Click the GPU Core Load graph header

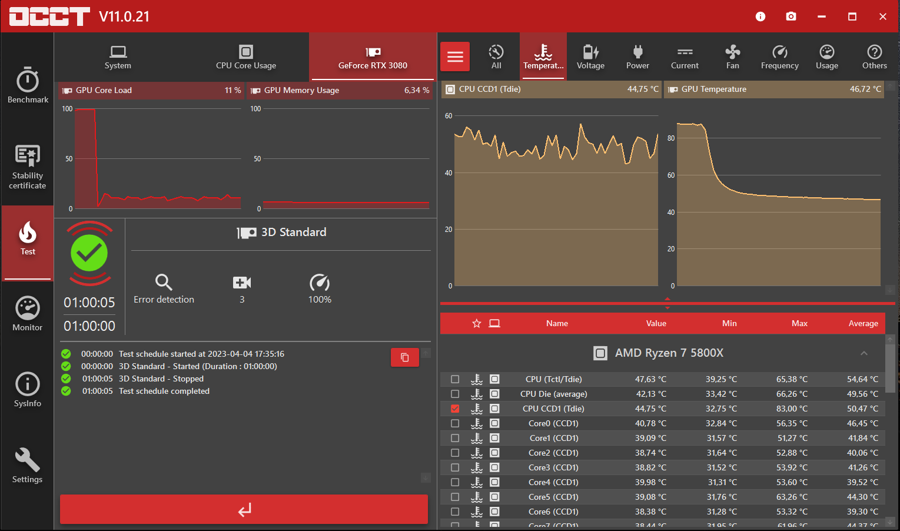151,90
